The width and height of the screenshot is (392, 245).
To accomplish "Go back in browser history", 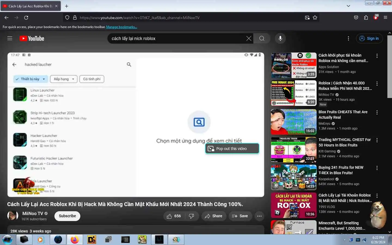I will pos(7,17).
